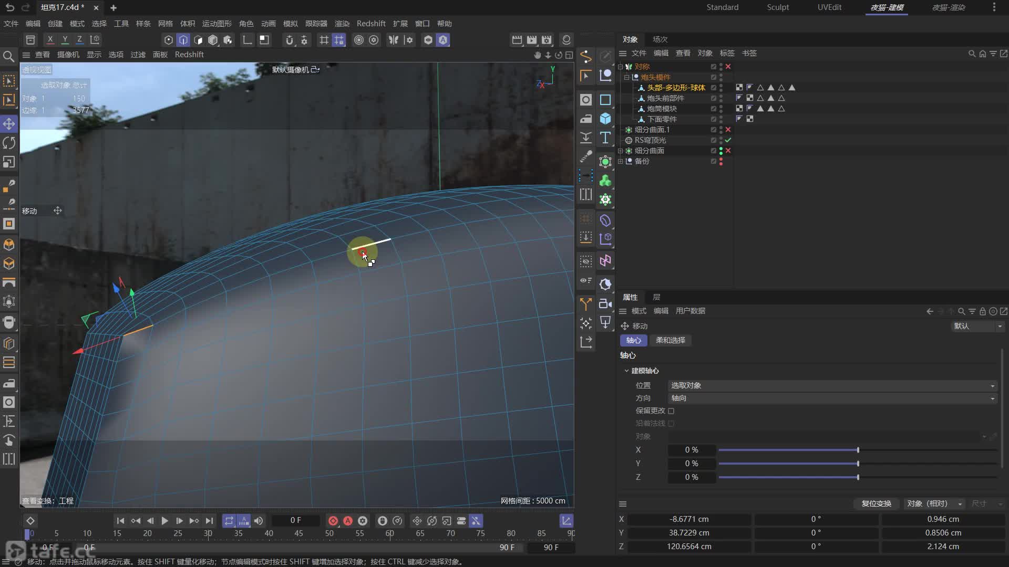Play the animation forward

point(164,521)
